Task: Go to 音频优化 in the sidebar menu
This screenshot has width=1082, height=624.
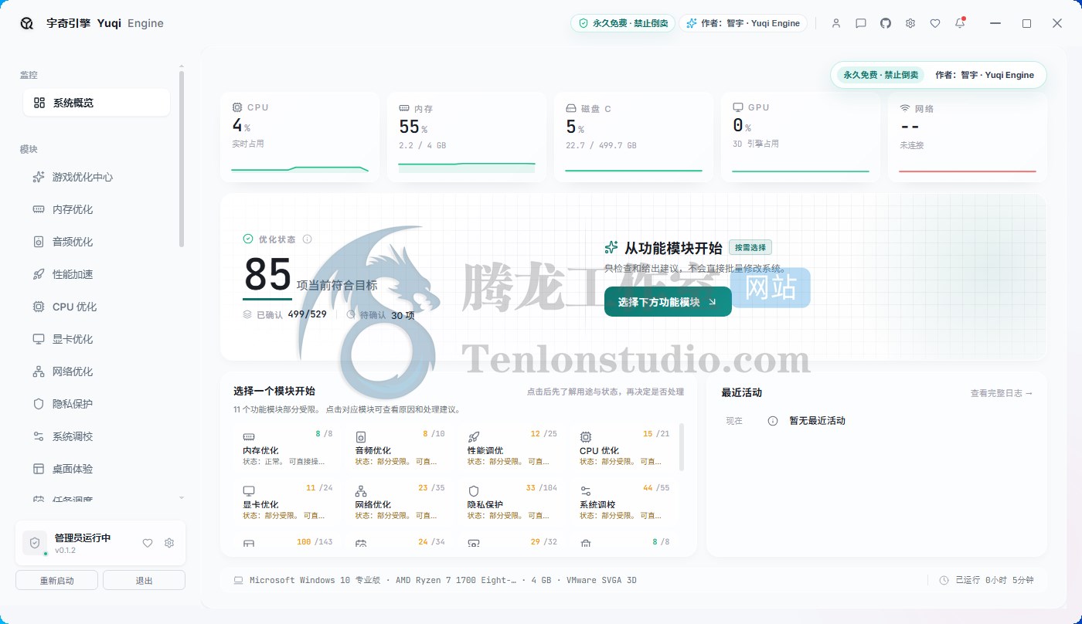Action: point(97,242)
